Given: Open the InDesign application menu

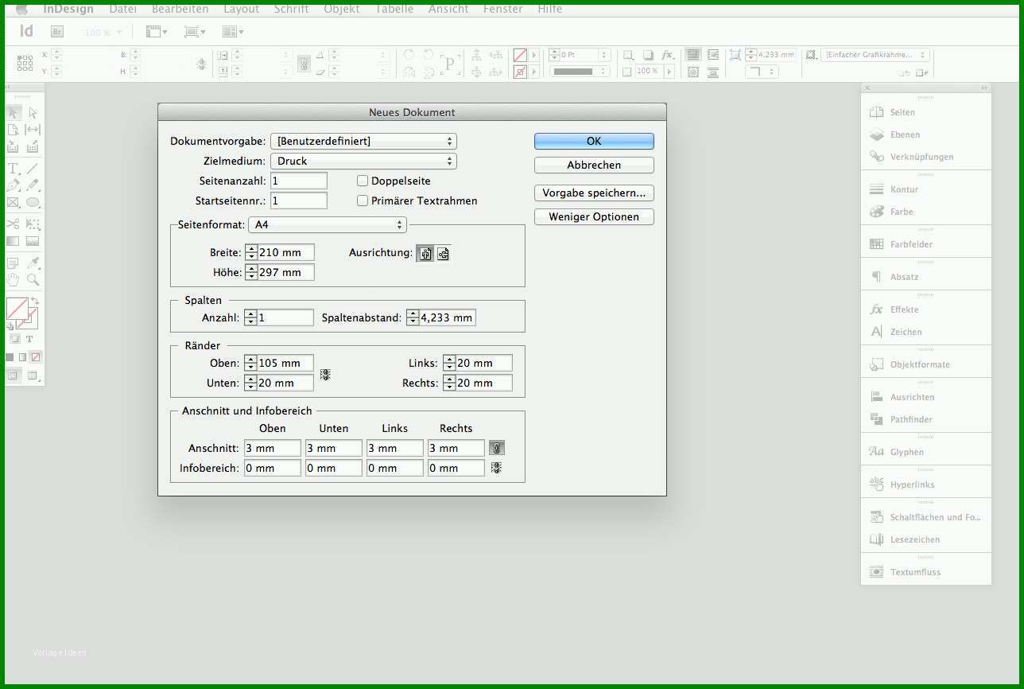Looking at the screenshot, I should tap(68, 9).
